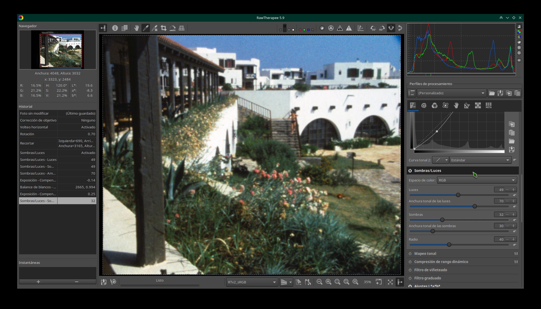This screenshot has width=541, height=309.
Task: Toggle focus mask preview
Action: [331, 28]
